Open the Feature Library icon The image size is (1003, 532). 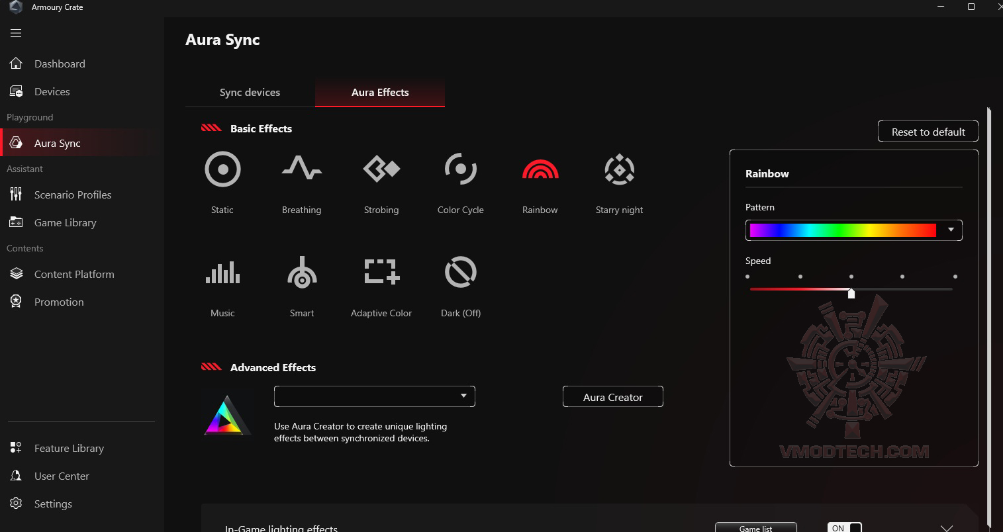(x=16, y=448)
